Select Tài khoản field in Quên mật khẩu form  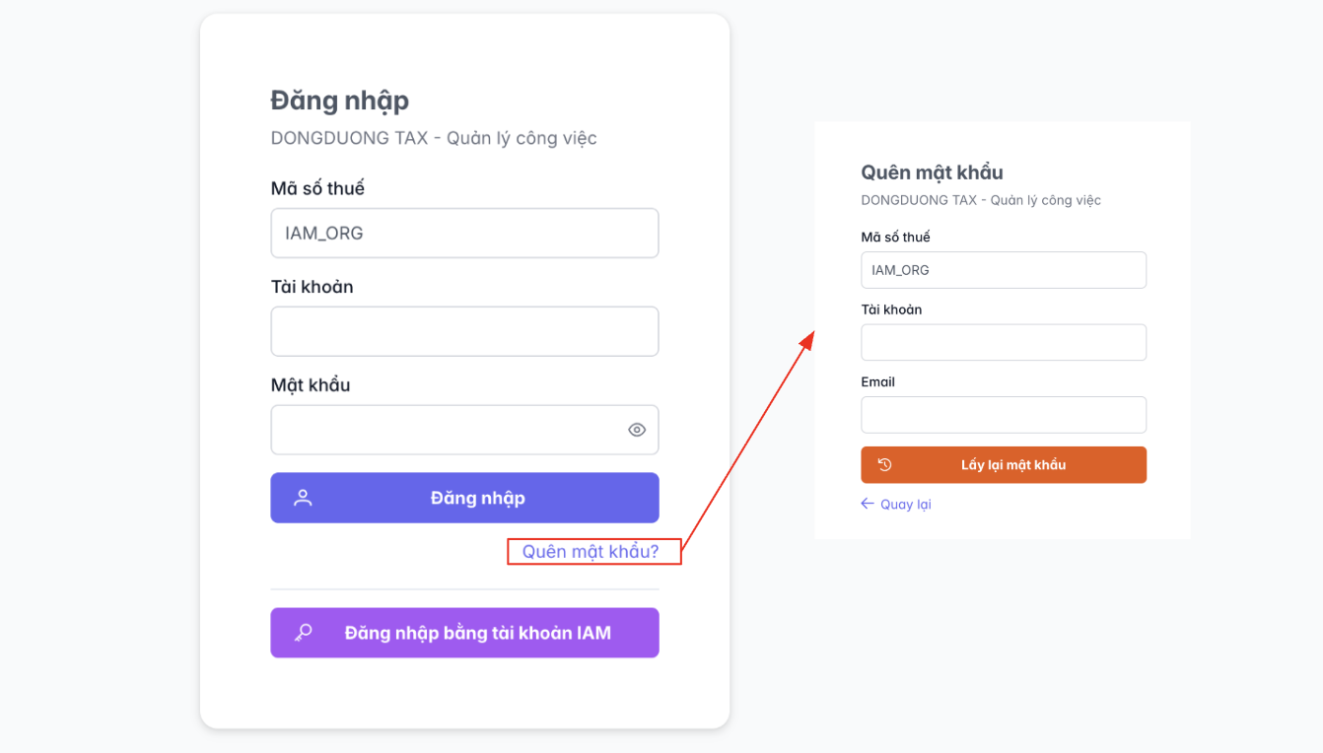pyautogui.click(x=1004, y=343)
